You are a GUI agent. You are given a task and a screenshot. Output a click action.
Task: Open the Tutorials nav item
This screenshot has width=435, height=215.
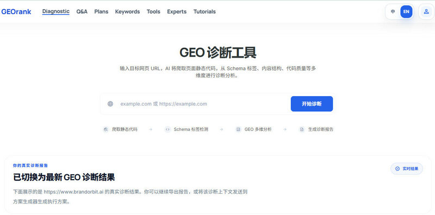tap(204, 11)
